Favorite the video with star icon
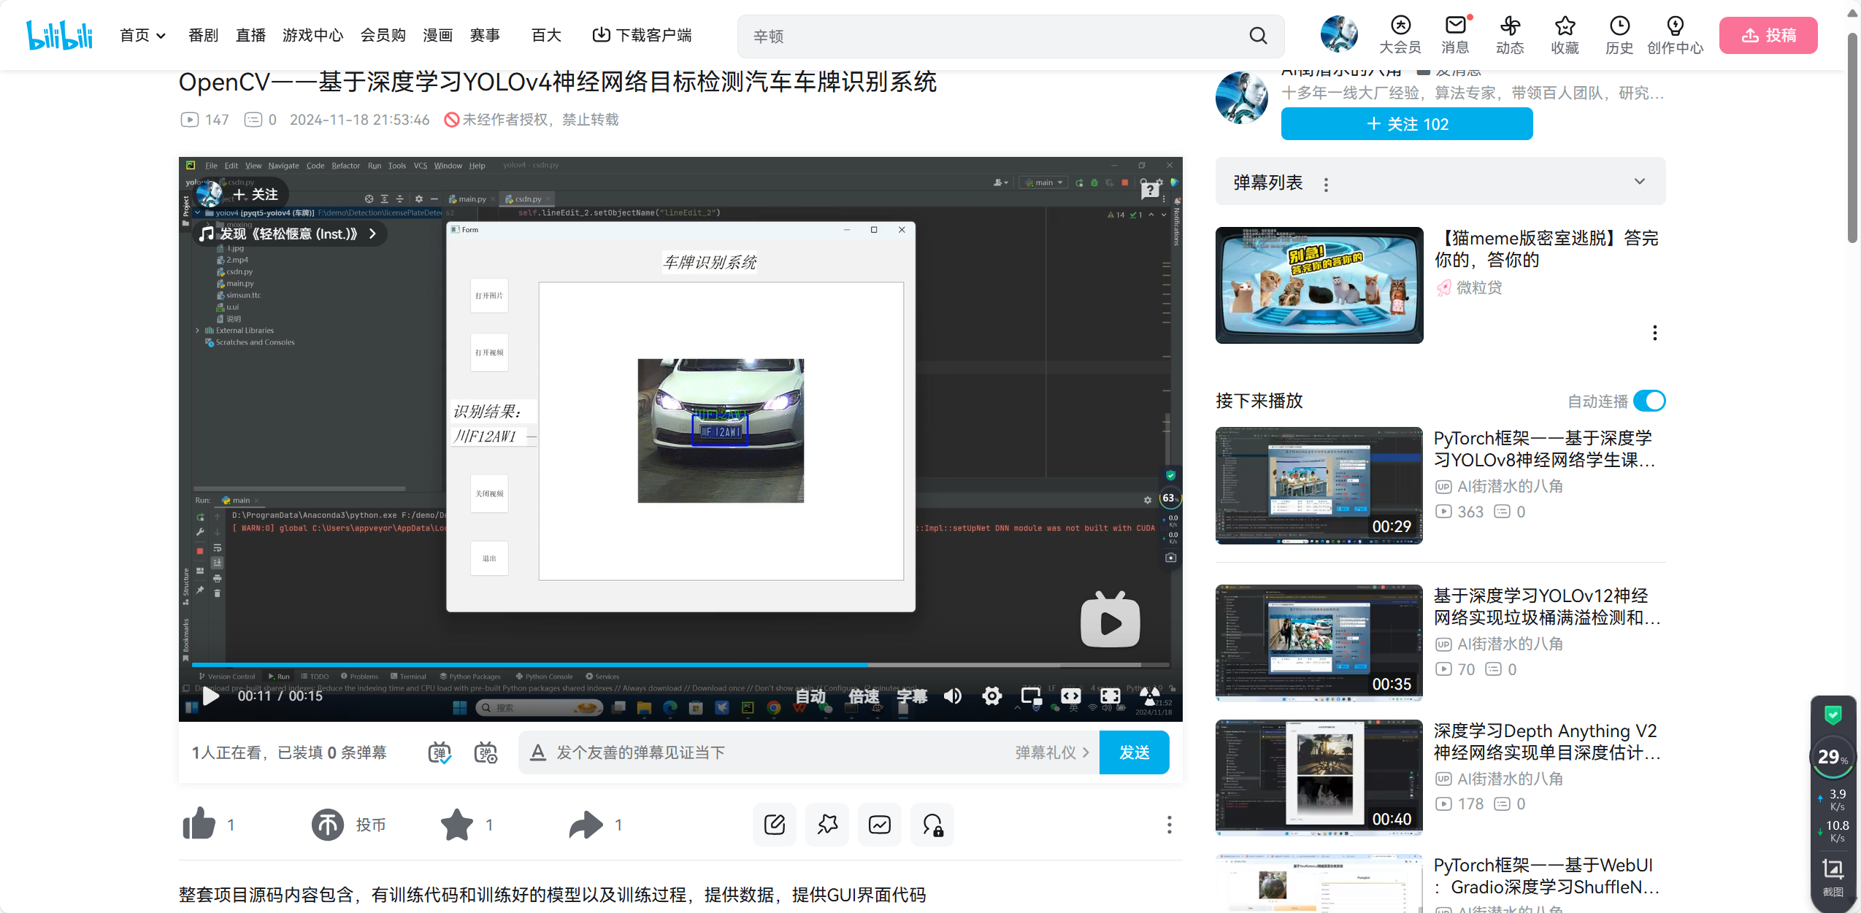Image resolution: width=1861 pixels, height=913 pixels. click(457, 825)
